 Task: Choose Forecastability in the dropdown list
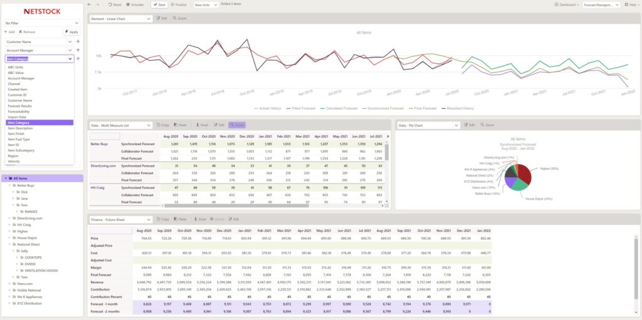tap(19, 111)
